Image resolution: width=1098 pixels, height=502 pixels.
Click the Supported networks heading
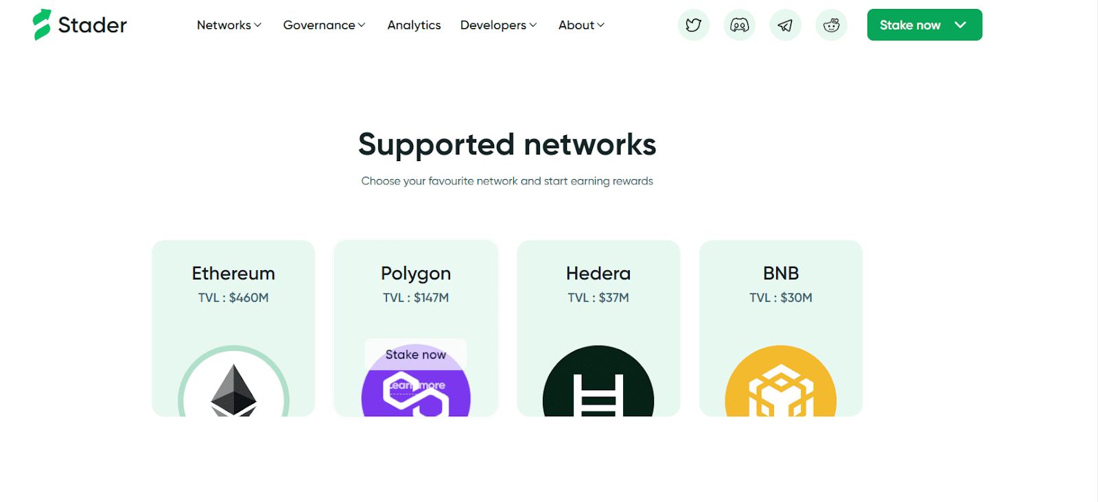pos(507,145)
